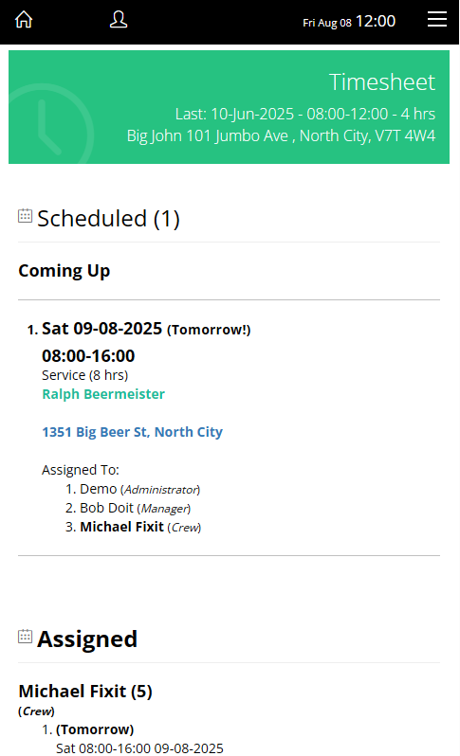Open Ralph Beermeister client link

pos(103,394)
